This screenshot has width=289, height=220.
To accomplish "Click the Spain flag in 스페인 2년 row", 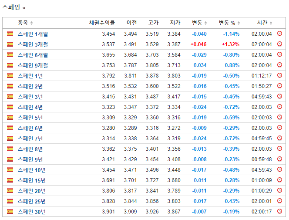I will 10,86.
